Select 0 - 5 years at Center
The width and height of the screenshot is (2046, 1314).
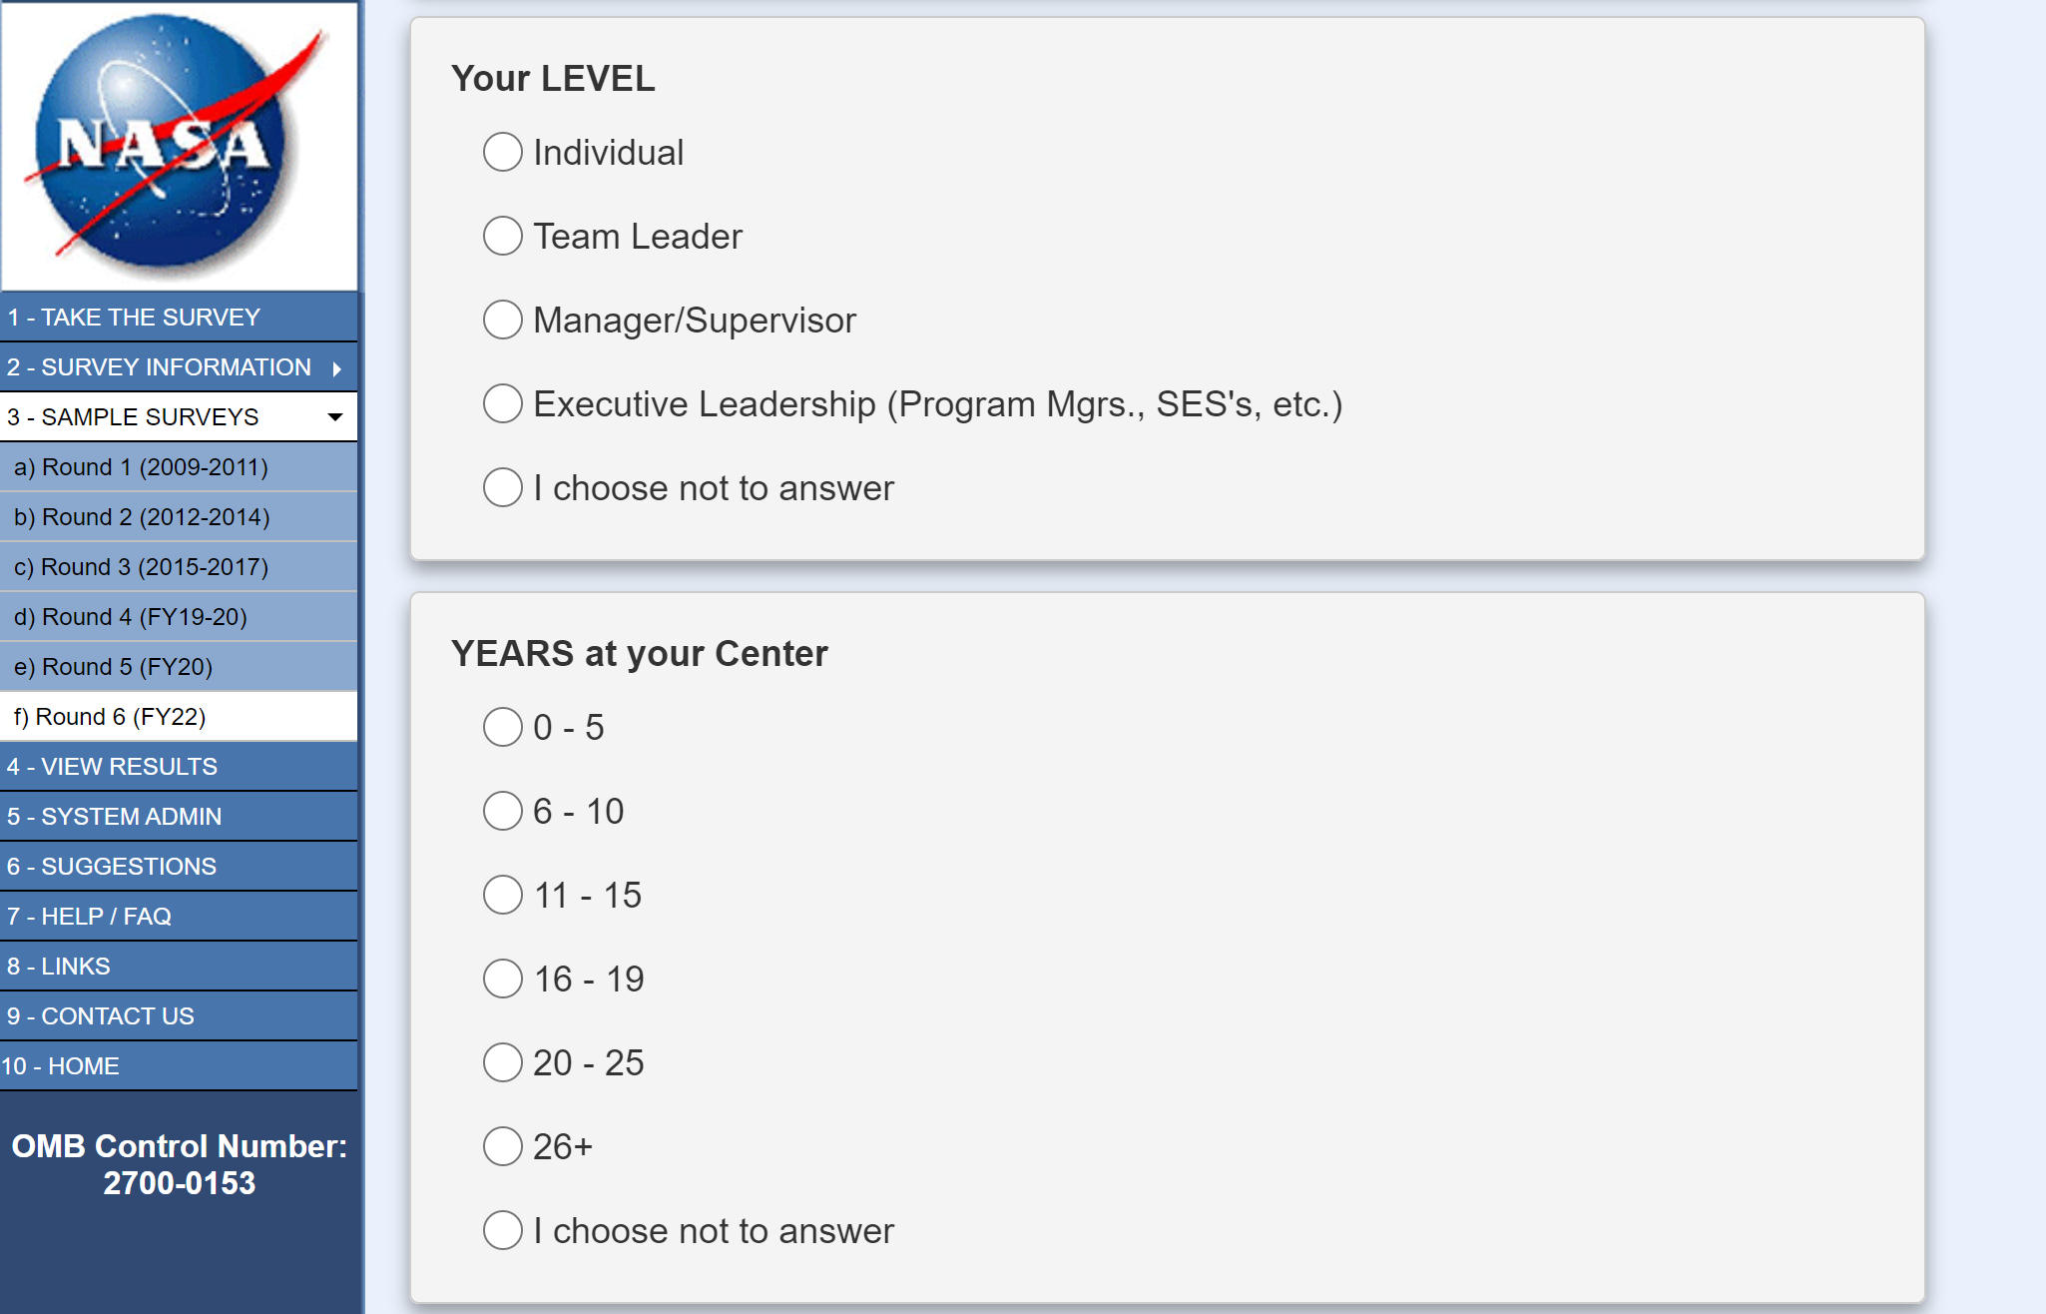pyautogui.click(x=503, y=728)
